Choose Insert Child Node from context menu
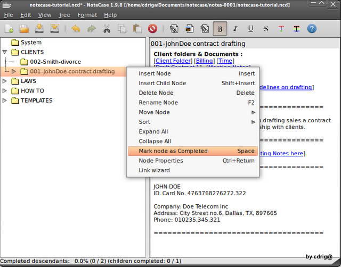Image resolution: width=341 pixels, height=267 pixels. pos(193,83)
